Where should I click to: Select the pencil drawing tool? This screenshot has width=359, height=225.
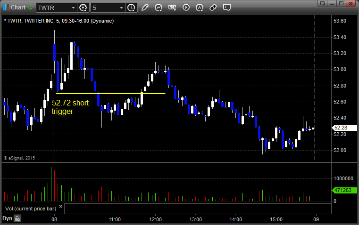point(145,8)
